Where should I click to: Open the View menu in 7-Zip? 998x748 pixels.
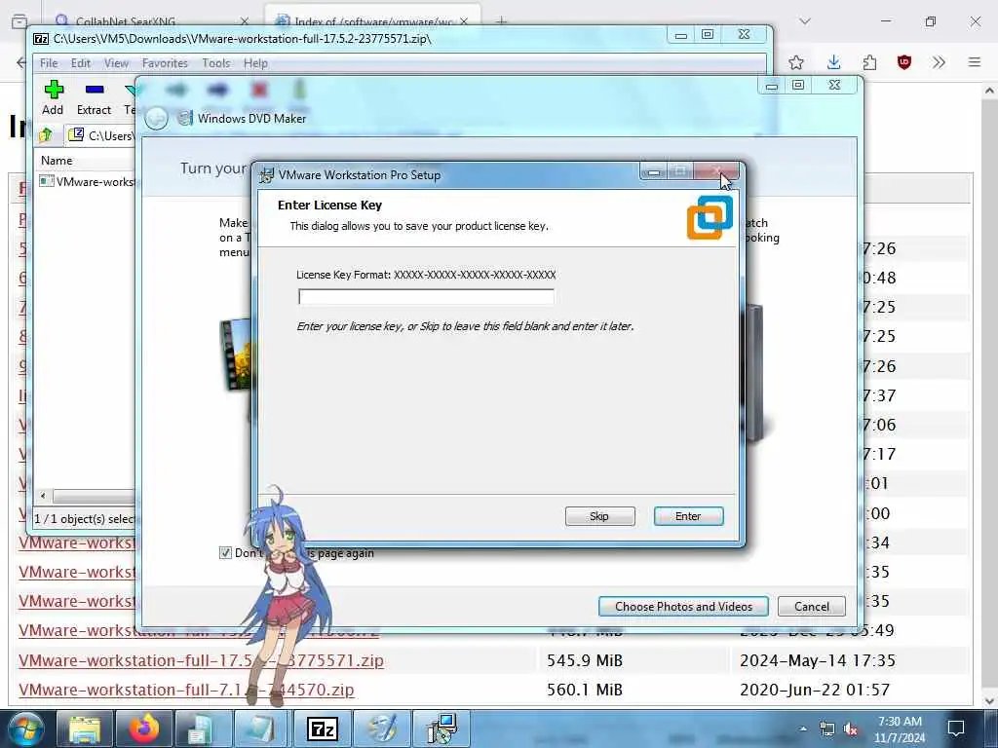(x=117, y=63)
